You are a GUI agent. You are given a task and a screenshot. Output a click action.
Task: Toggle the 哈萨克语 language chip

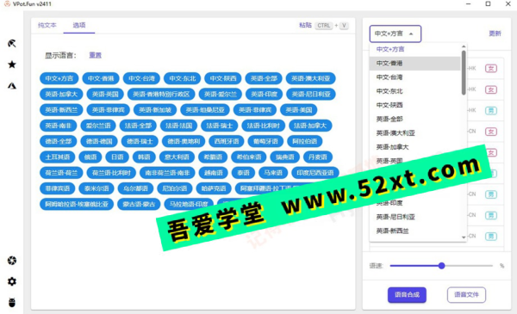[214, 188]
